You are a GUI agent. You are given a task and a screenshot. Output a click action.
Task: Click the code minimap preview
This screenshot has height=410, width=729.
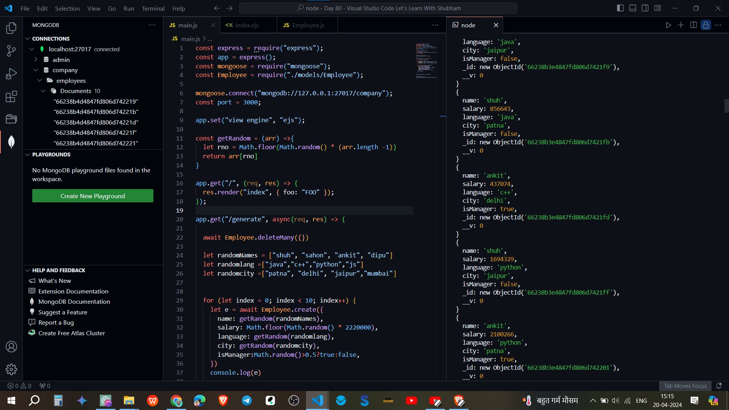click(426, 61)
